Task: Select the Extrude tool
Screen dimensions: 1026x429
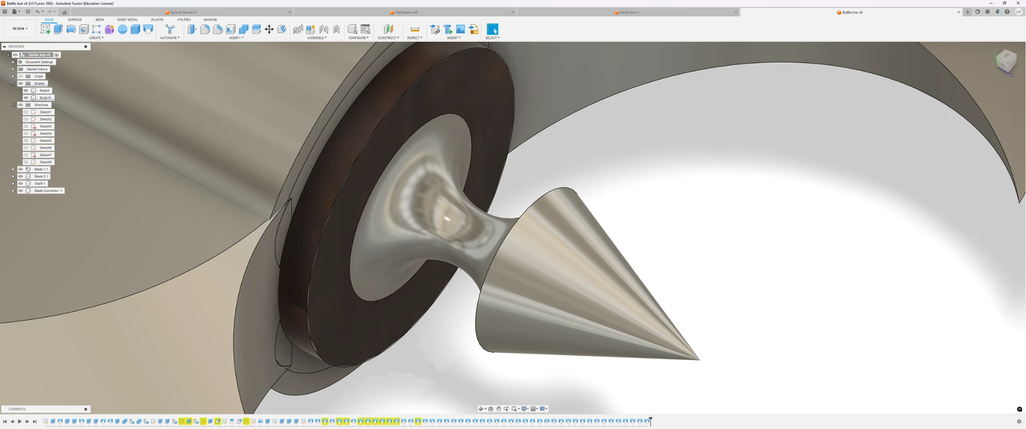Action: click(58, 29)
